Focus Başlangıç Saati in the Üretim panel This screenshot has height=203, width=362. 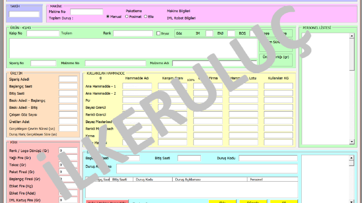(68, 86)
